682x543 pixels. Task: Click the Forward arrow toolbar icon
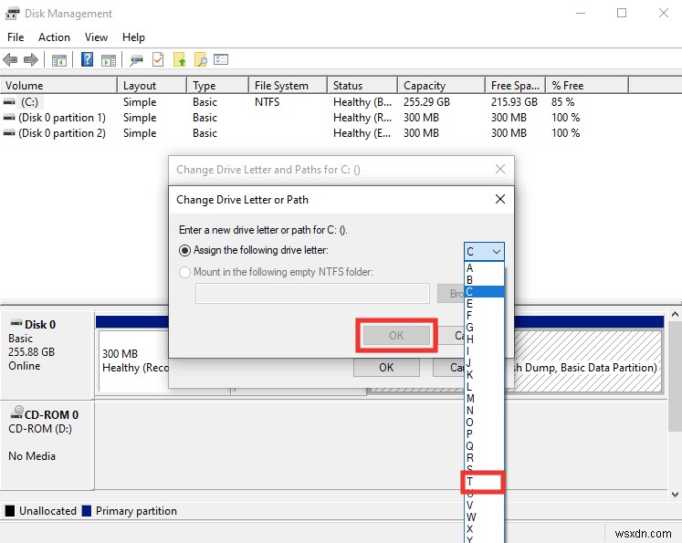tap(31, 59)
